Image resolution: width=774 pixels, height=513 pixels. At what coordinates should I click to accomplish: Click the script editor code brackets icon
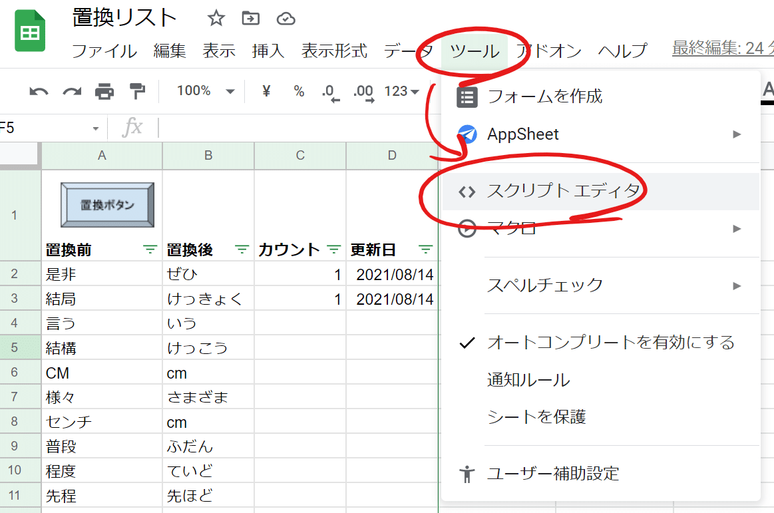tap(467, 192)
